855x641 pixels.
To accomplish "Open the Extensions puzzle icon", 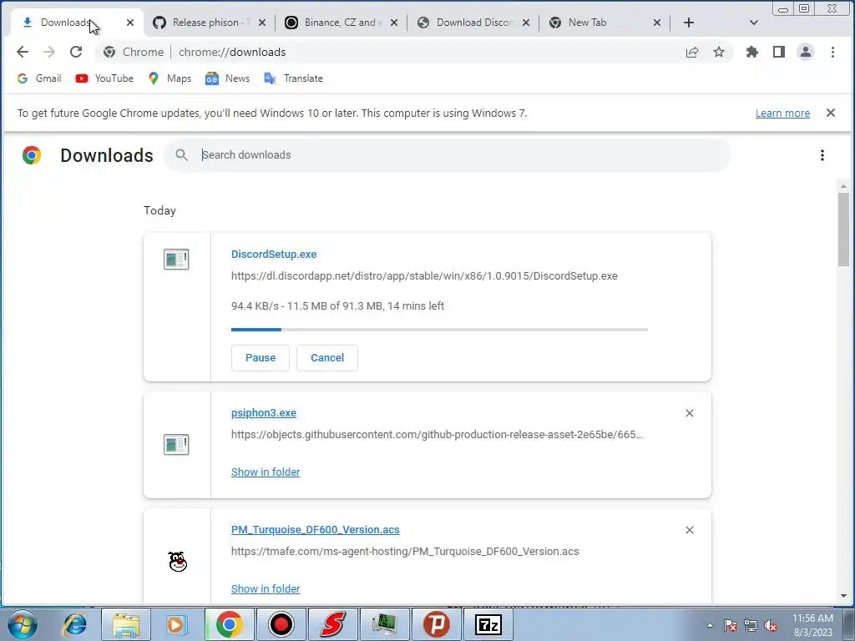I will pos(752,52).
